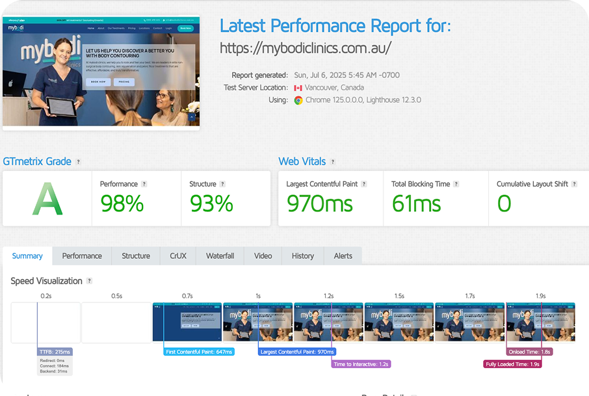Open the Performance score help icon
This screenshot has width=589, height=396.
[x=144, y=184]
